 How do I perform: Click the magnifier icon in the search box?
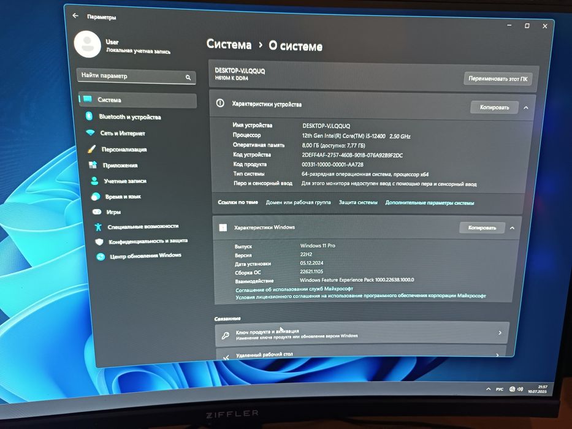click(188, 77)
